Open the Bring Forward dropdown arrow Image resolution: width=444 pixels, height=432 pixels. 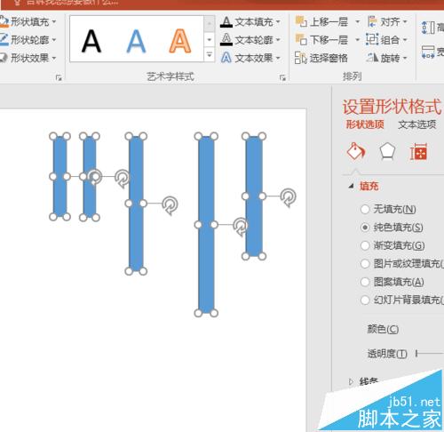358,21
